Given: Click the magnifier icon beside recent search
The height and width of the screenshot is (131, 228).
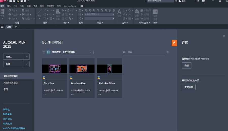Looking at the screenshot, I should 124,52.
